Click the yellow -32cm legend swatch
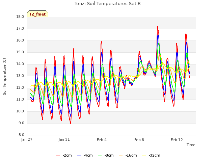The width and height of the screenshot is (216, 162). click(x=144, y=156)
